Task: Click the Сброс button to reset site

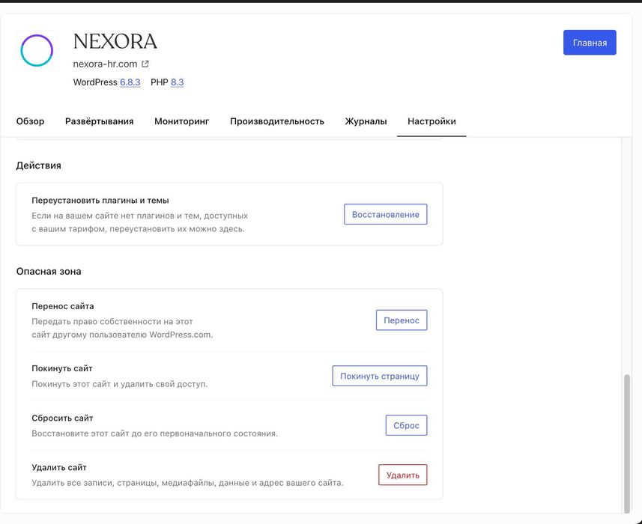Action: (x=406, y=426)
